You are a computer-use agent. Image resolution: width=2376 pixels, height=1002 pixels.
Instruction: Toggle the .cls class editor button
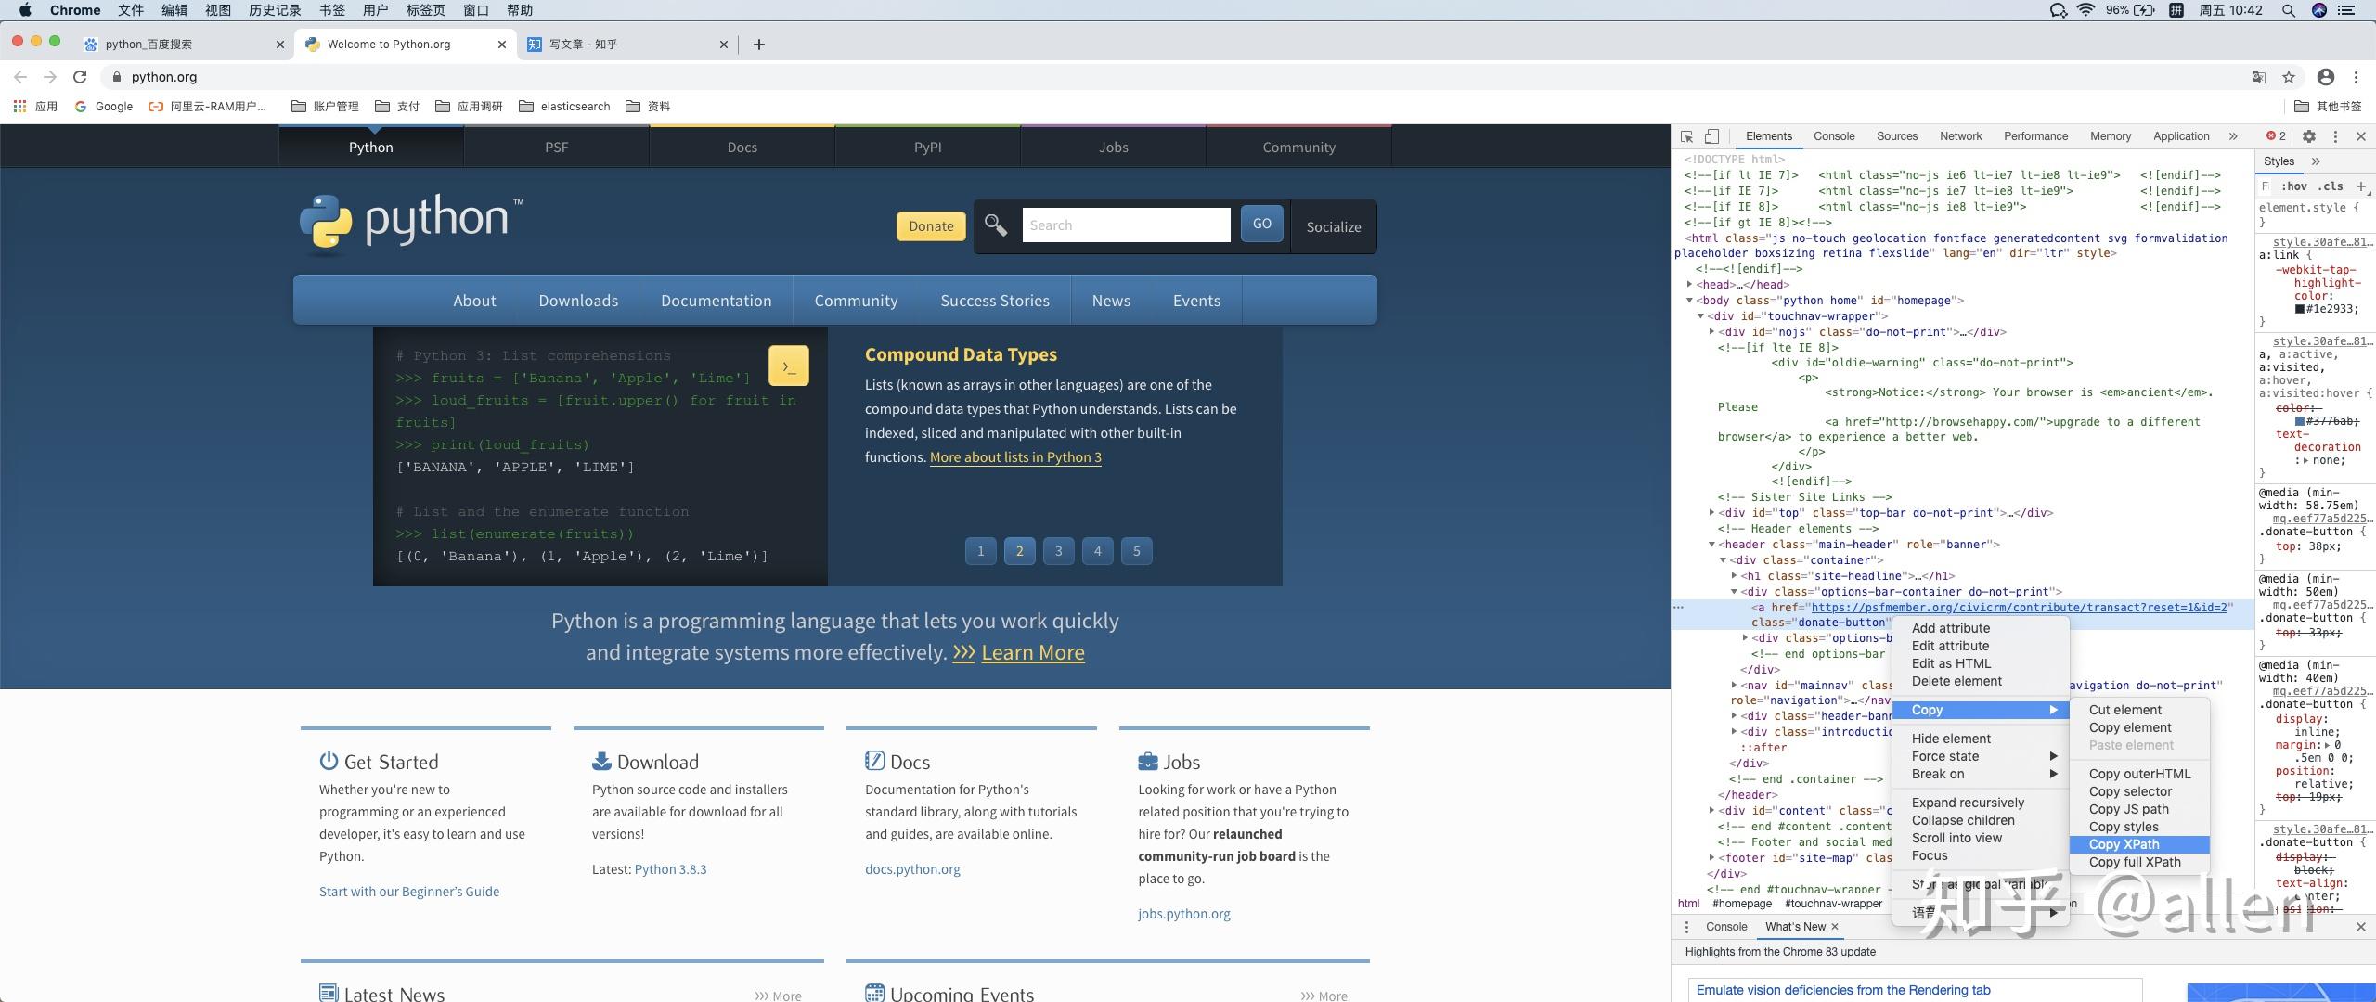pos(2331,186)
